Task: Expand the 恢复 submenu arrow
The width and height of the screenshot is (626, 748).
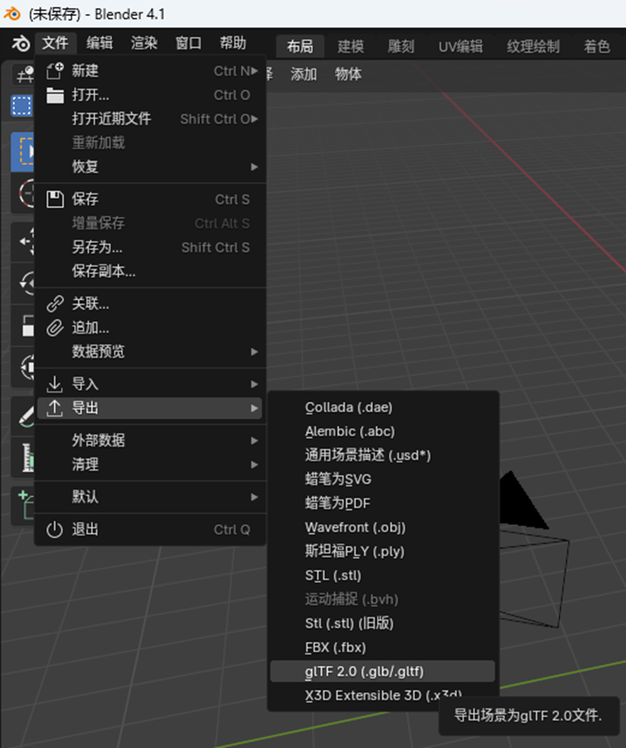Action: coord(254,167)
